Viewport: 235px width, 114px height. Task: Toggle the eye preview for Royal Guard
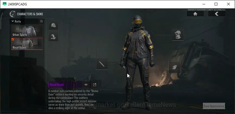tap(86, 85)
